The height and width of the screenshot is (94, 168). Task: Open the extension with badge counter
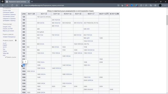click(x=136, y=5)
